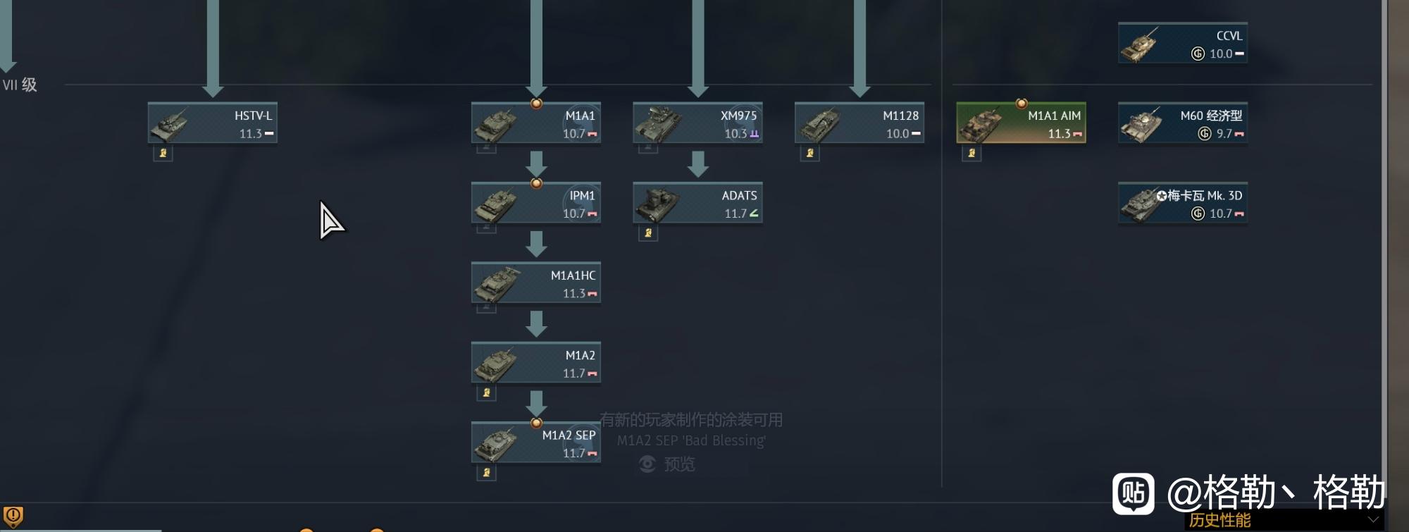
Task: Click the talisman icon under HSTV-L
Action: 163,153
